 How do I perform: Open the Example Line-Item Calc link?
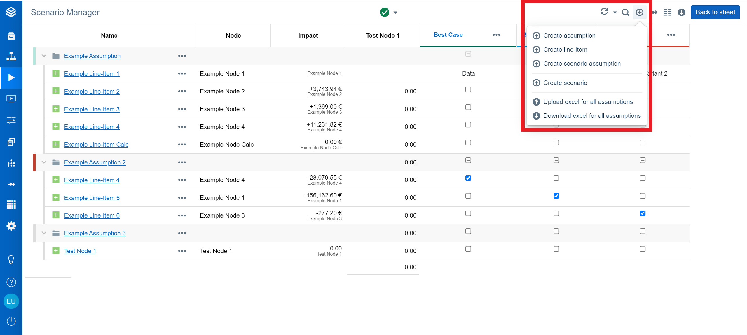coord(96,145)
